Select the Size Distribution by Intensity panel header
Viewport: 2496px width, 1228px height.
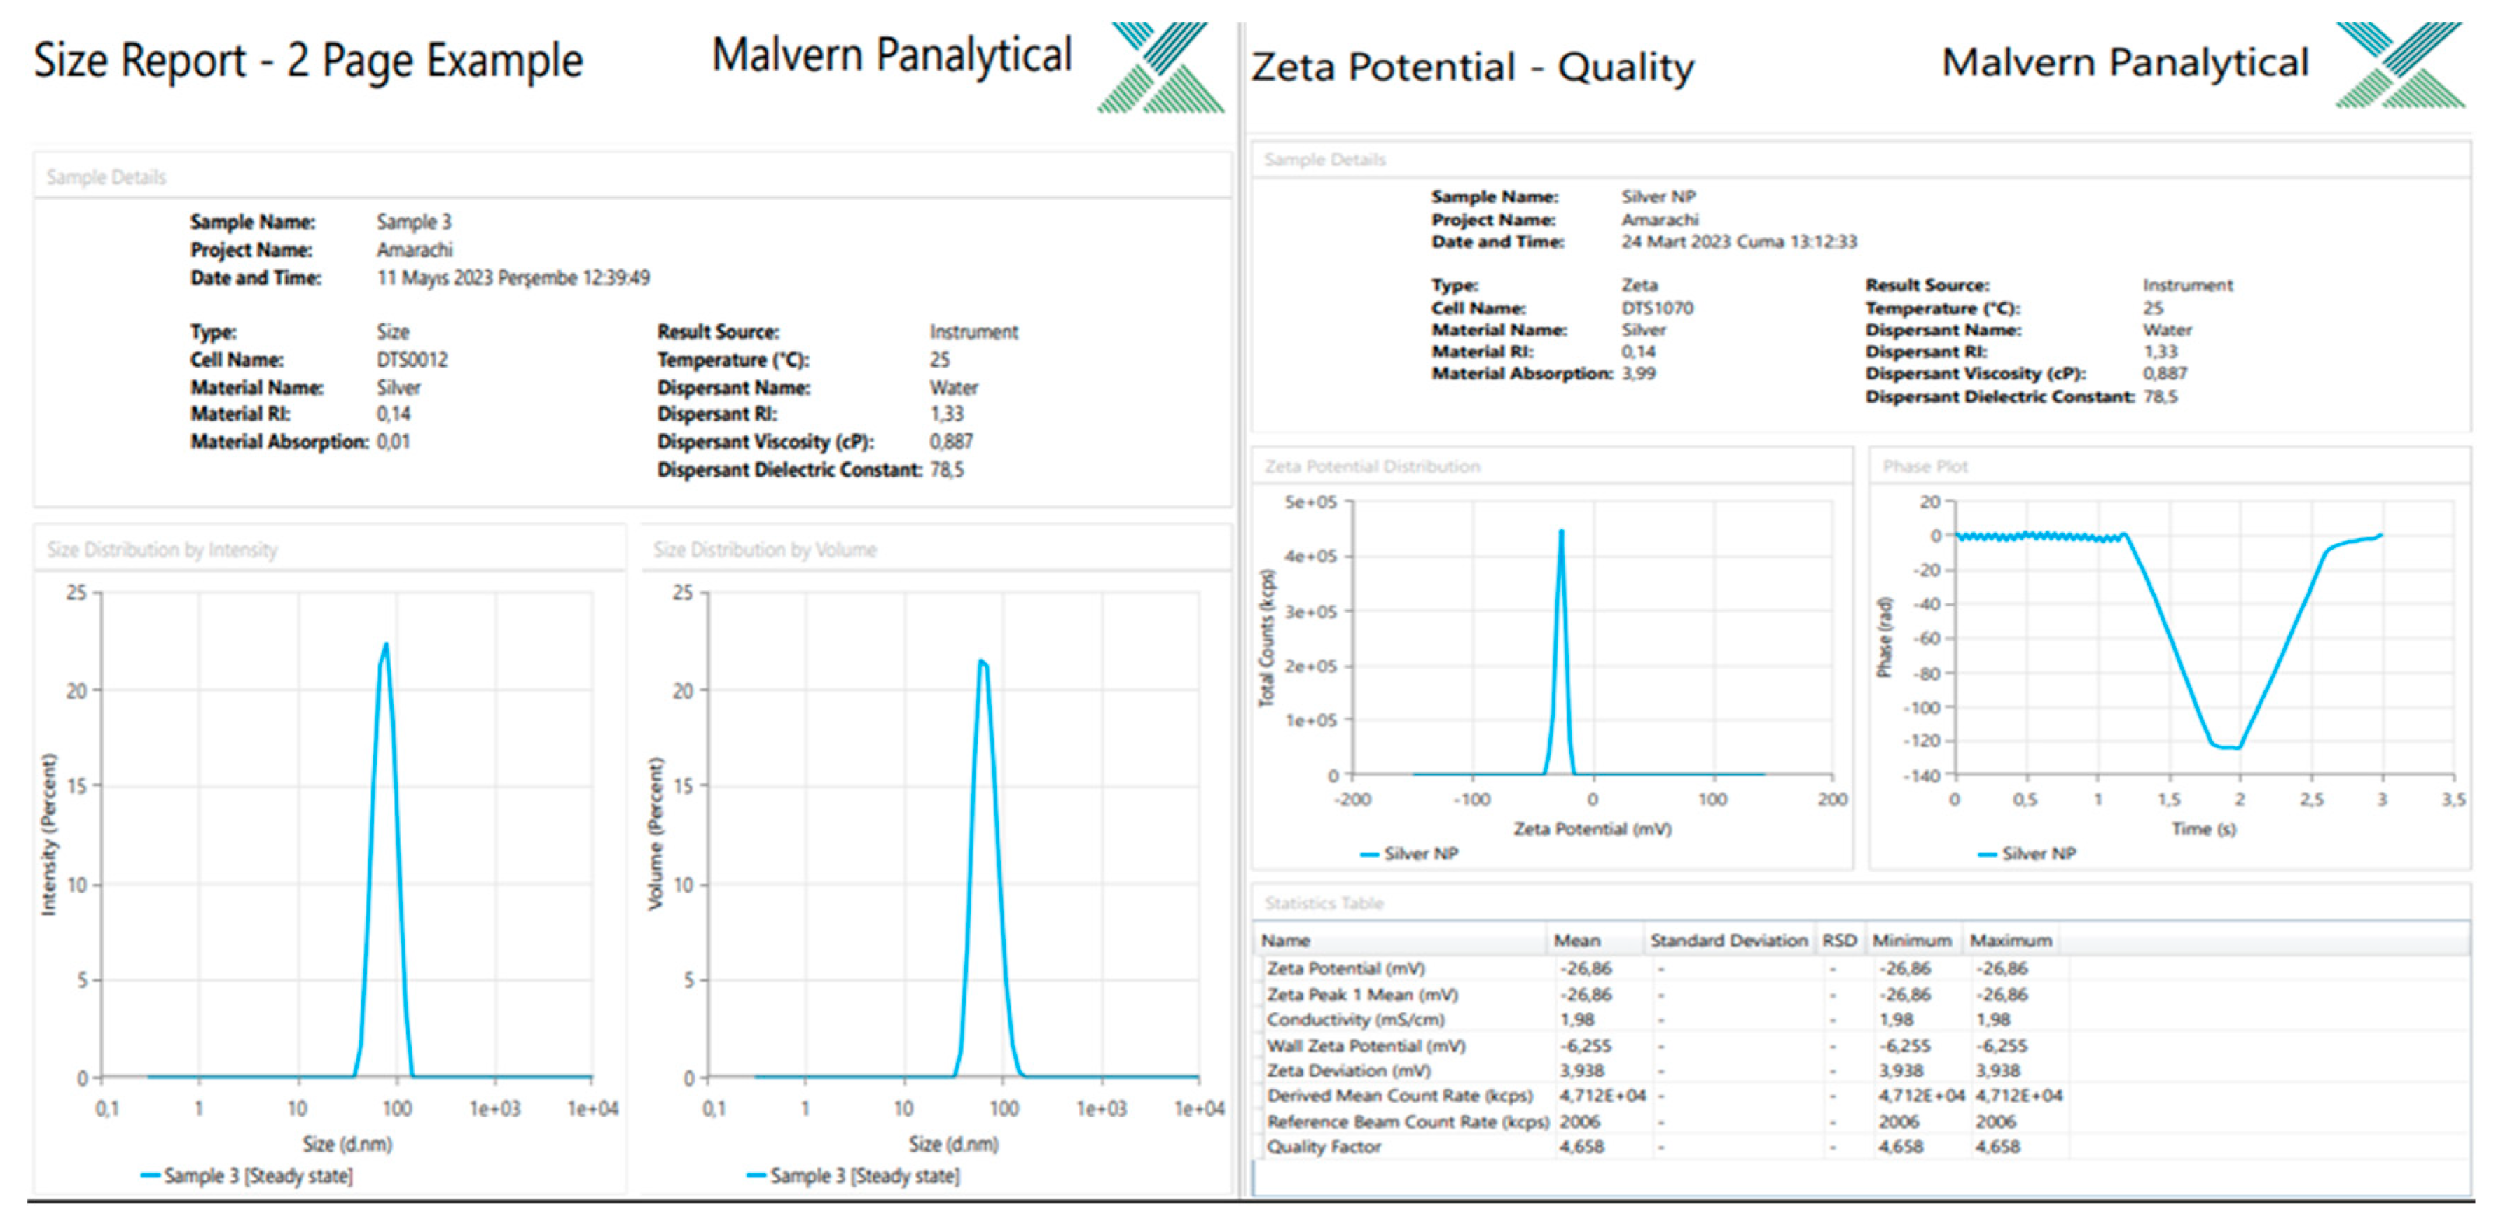pyautogui.click(x=162, y=550)
